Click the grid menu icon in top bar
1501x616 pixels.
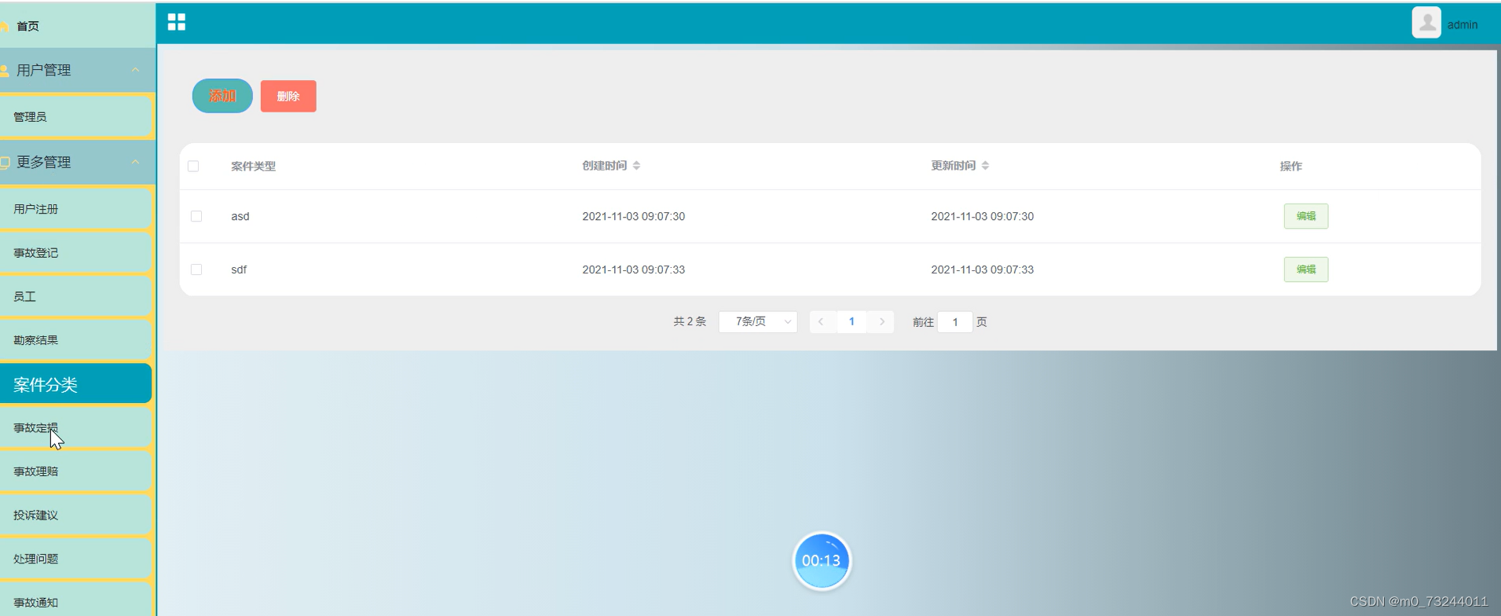(x=177, y=22)
